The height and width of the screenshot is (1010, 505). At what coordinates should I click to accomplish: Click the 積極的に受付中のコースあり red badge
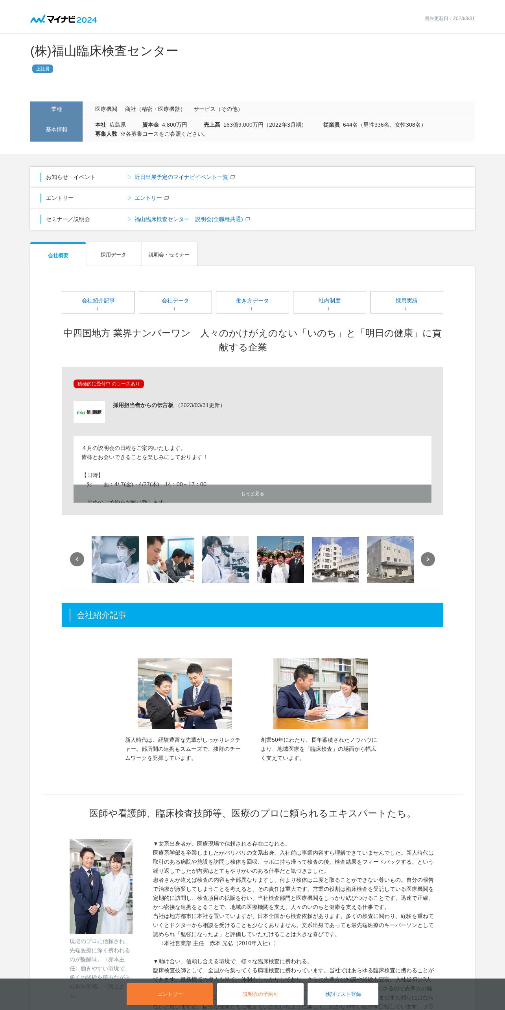(x=109, y=384)
